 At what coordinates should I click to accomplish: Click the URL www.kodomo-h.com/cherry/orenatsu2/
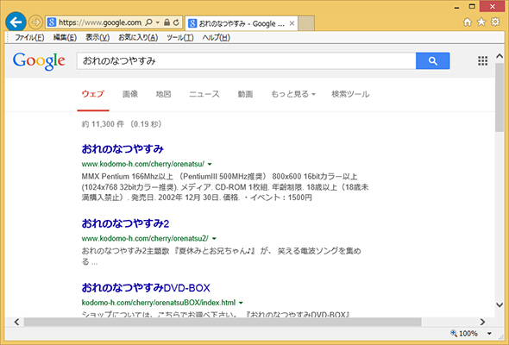click(145, 238)
